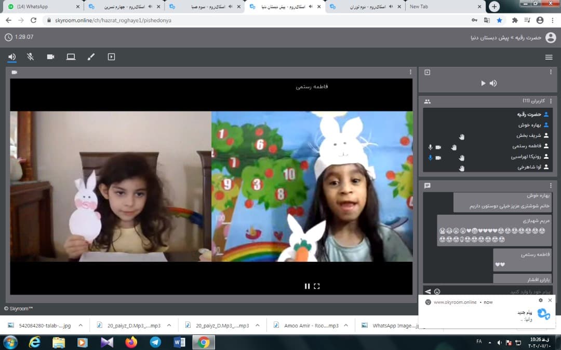The image size is (561, 350).
Task: Toggle the speaker sound in Skyroom toolbar
Action: point(11,57)
